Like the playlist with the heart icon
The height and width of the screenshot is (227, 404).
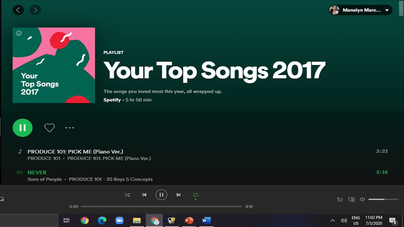pos(49,128)
